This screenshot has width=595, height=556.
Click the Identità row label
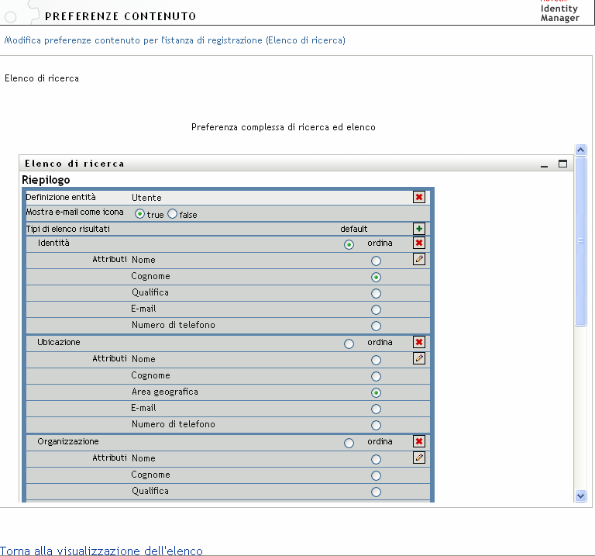pos(53,243)
